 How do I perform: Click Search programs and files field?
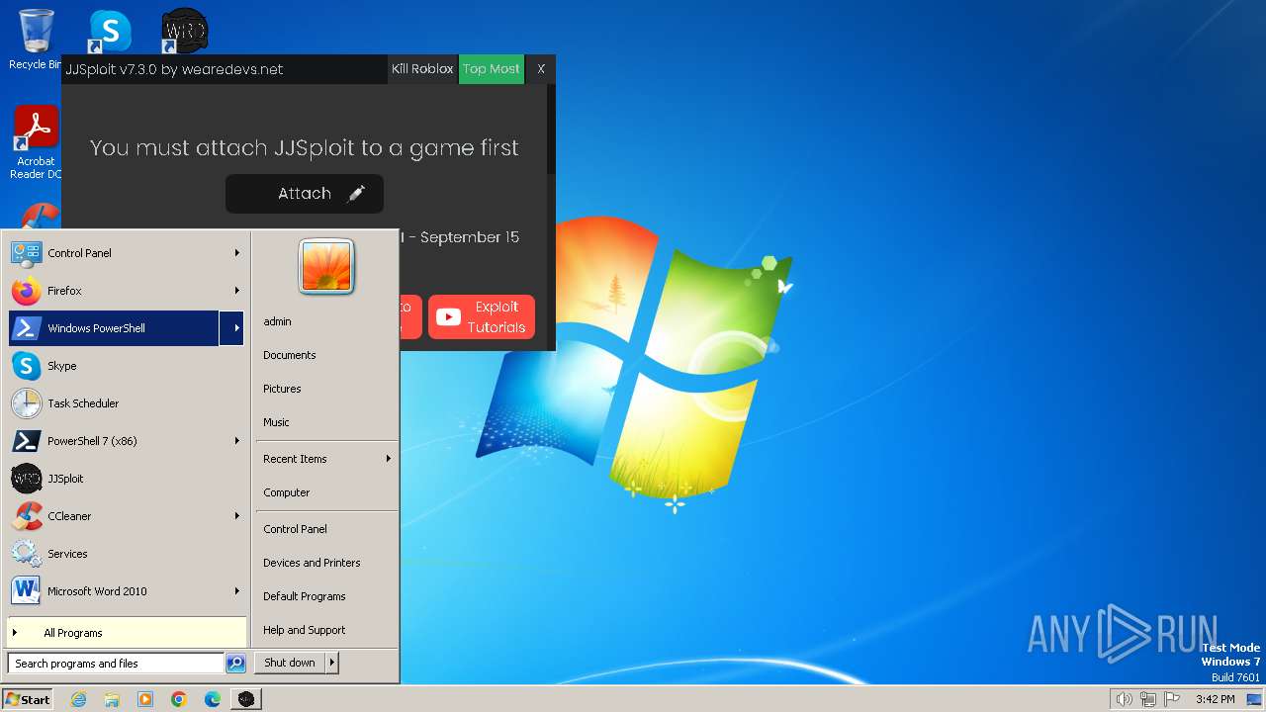[116, 664]
